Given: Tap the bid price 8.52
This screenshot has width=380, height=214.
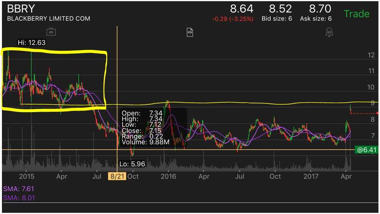Looking at the screenshot, I should [x=280, y=9].
